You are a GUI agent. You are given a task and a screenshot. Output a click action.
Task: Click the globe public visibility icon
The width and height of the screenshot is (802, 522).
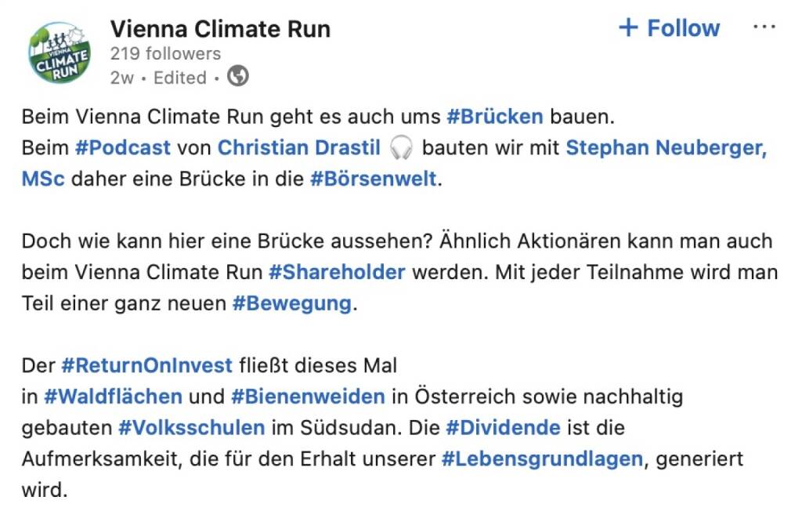pyautogui.click(x=237, y=77)
